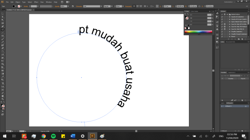Viewport: 250px width, 140px height.
Task: Toggle checkmark for Simplify (selection) action
Action: [222, 32]
